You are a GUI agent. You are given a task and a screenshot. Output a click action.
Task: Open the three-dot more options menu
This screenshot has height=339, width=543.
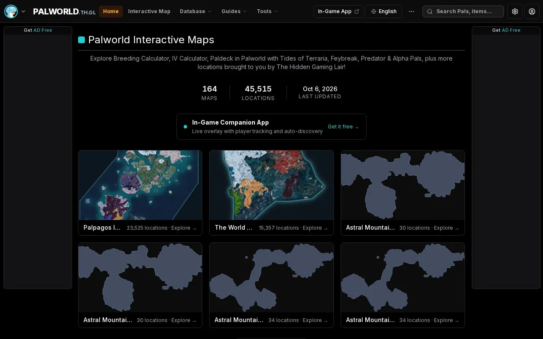[411, 11]
